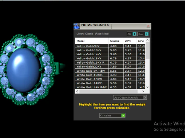Select the Yellow Gold:22KY row
The width and height of the screenshot is (185, 138).
(x=110, y=67)
